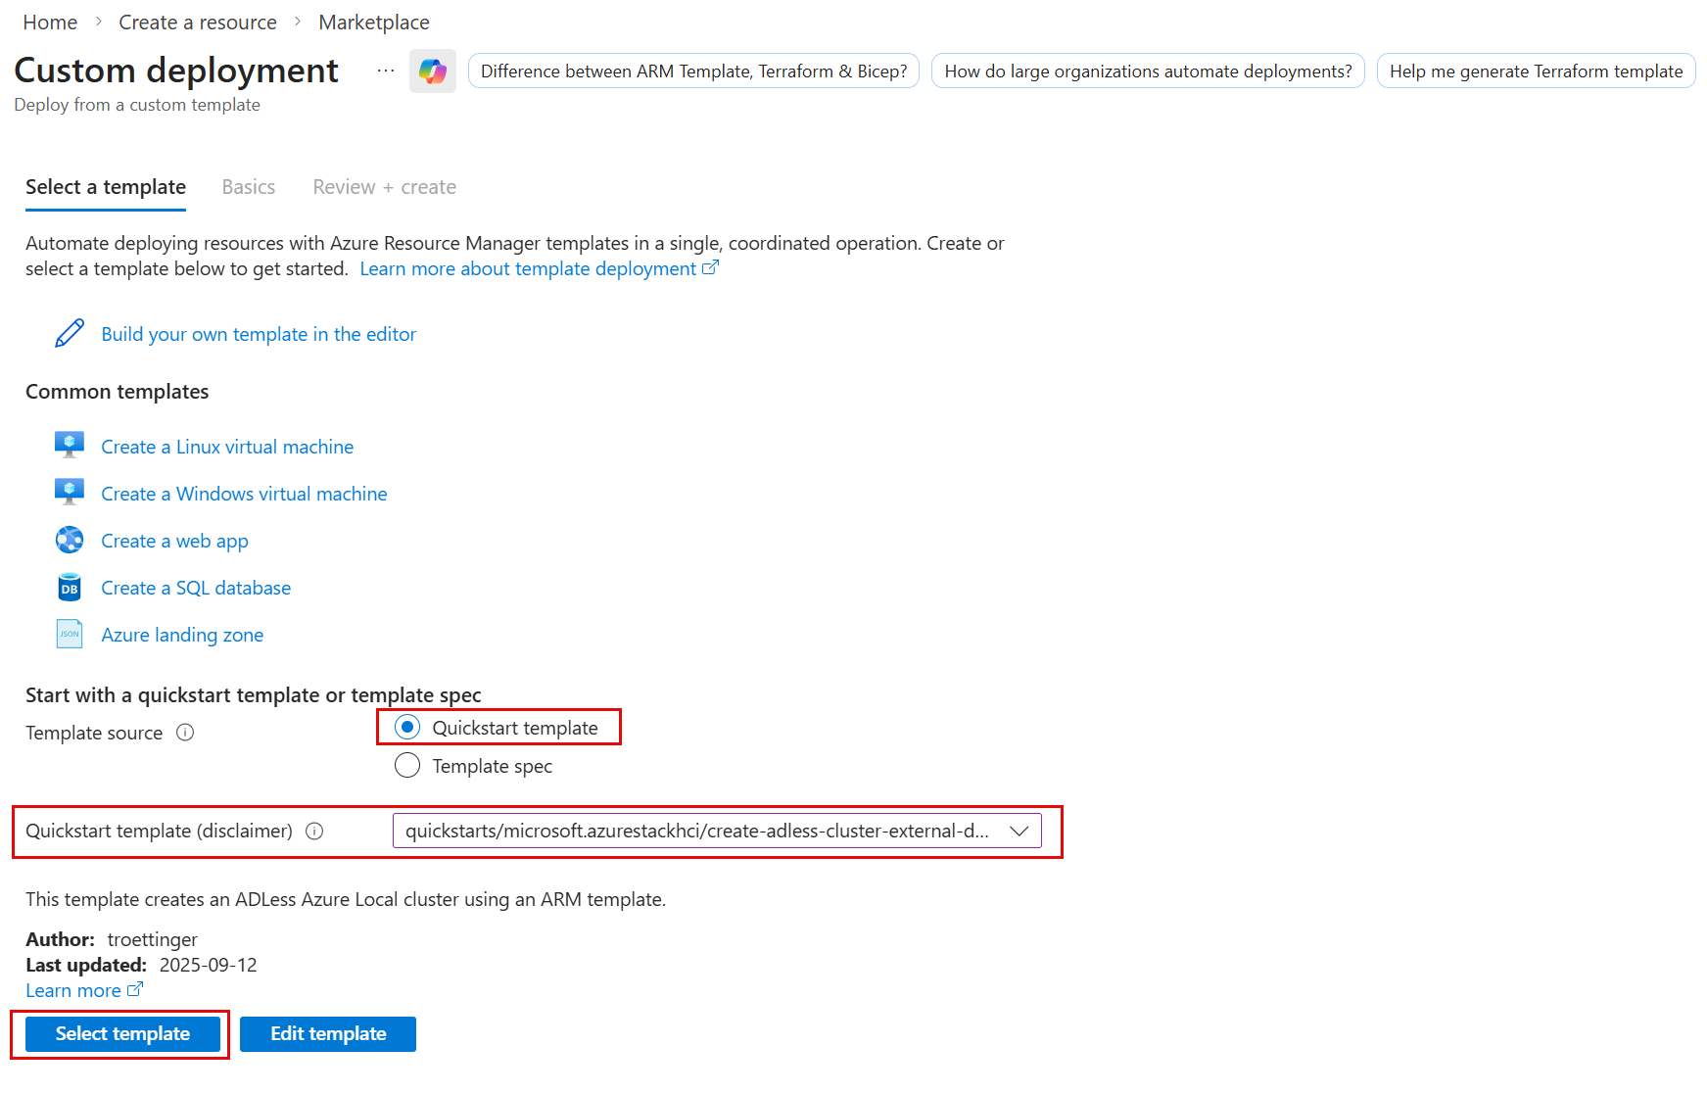This screenshot has width=1707, height=1094.
Task: Select the Template spec radio button
Action: (x=407, y=765)
